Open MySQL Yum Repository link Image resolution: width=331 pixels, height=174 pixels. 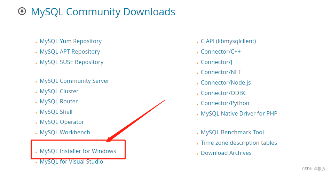(71, 41)
